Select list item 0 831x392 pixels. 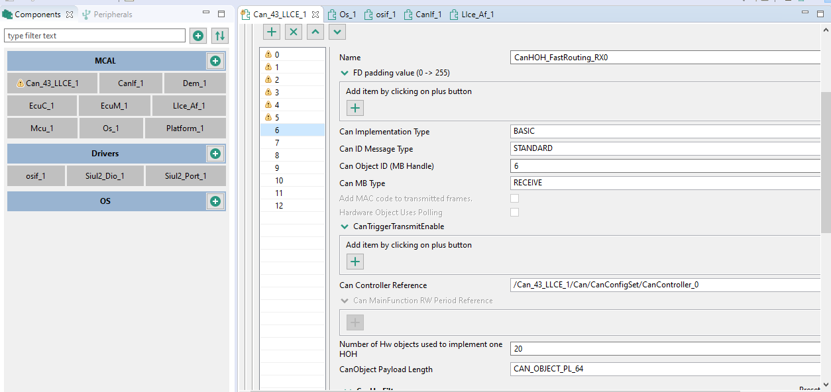click(292, 54)
